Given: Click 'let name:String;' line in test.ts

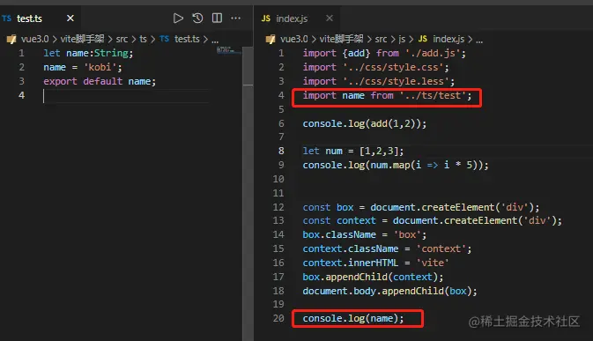Looking at the screenshot, I should [88, 53].
